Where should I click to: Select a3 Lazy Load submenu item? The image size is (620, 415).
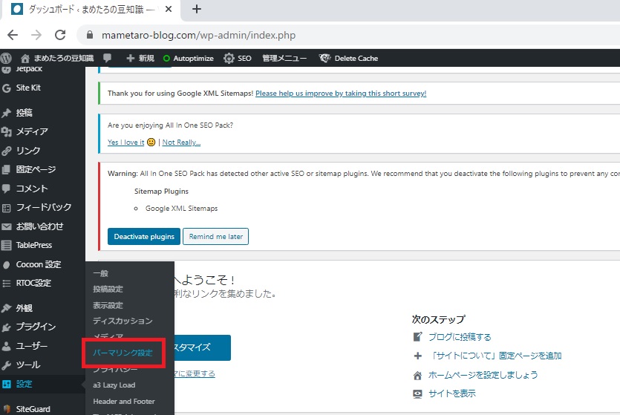pyautogui.click(x=114, y=385)
